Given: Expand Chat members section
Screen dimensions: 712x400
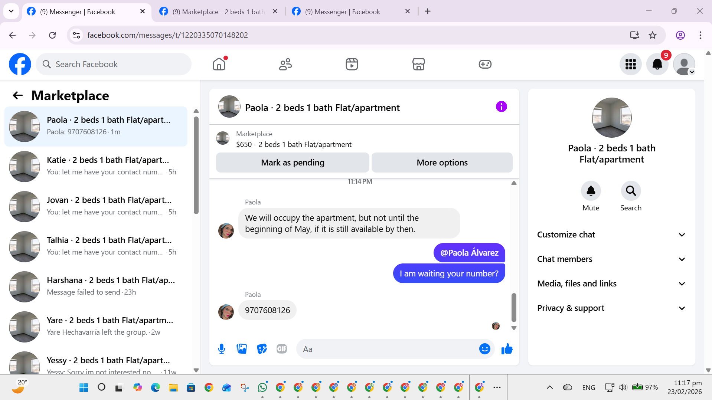Looking at the screenshot, I should [611, 259].
